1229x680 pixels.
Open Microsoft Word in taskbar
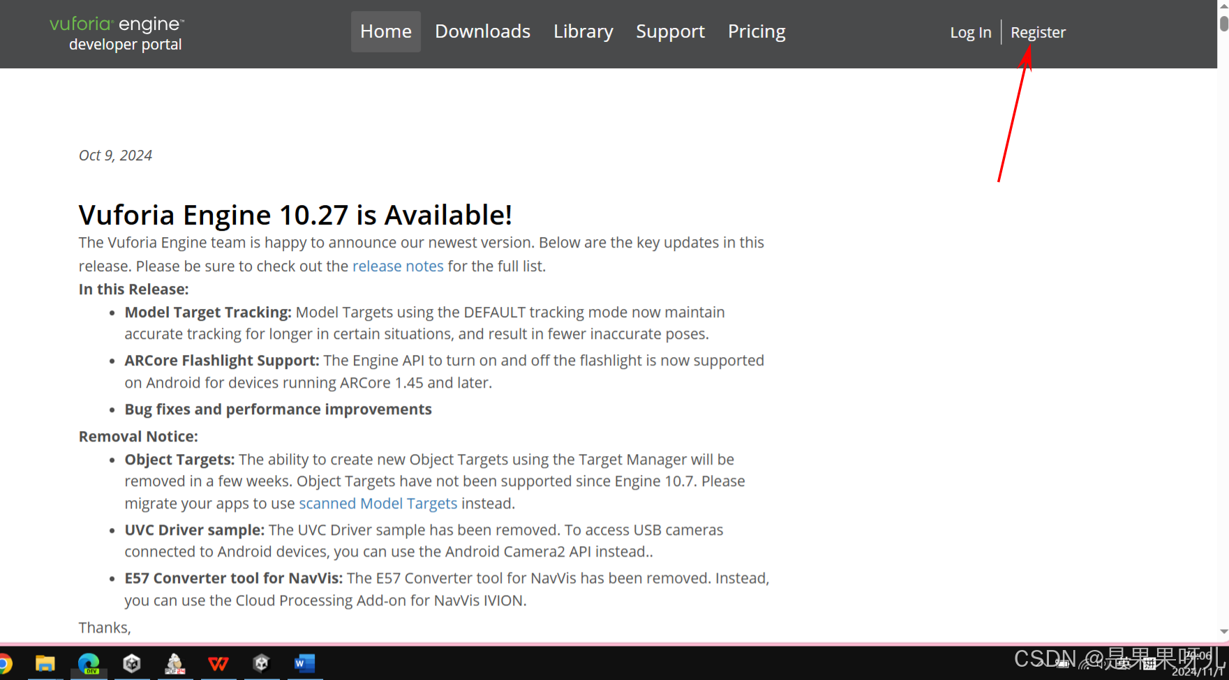(x=305, y=663)
